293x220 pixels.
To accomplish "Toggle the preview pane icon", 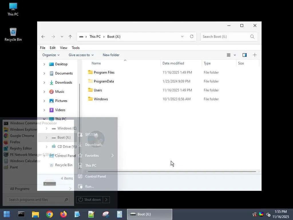I will [245, 55].
